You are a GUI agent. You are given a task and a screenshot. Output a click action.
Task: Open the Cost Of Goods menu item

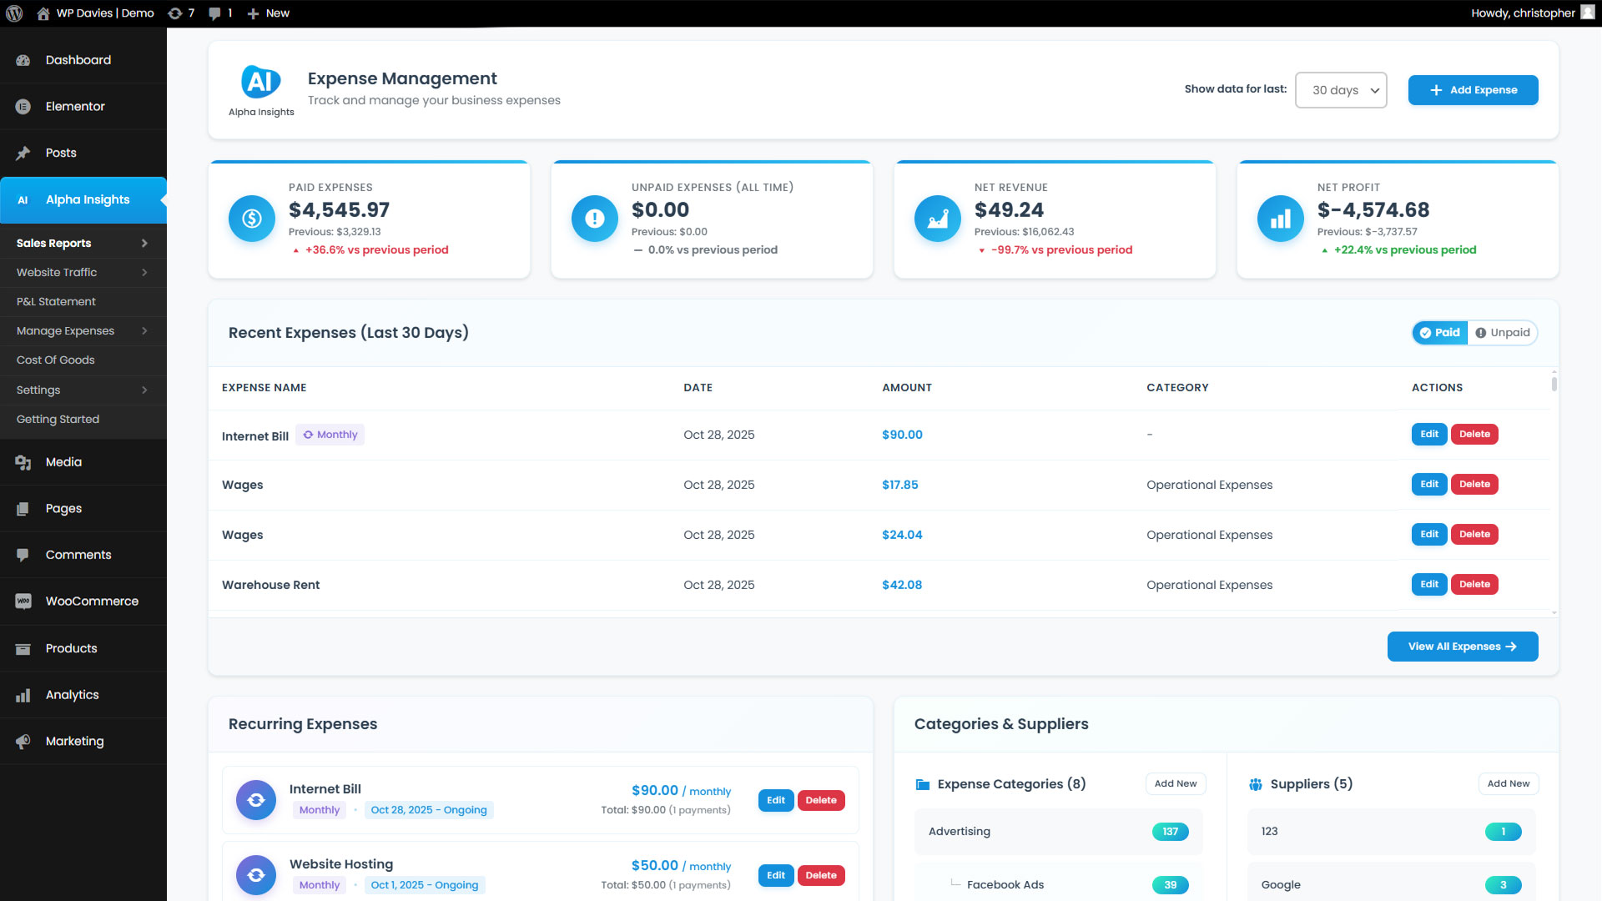(56, 360)
